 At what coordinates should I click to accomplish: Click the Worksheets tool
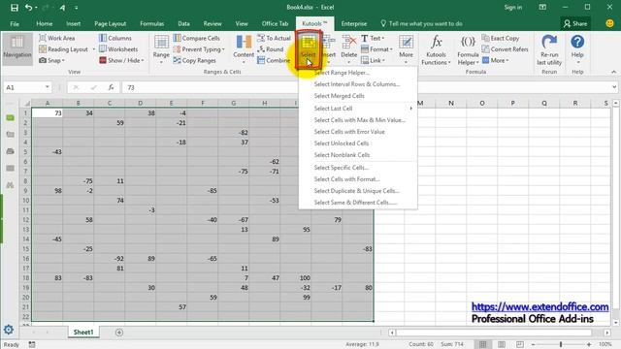118,49
